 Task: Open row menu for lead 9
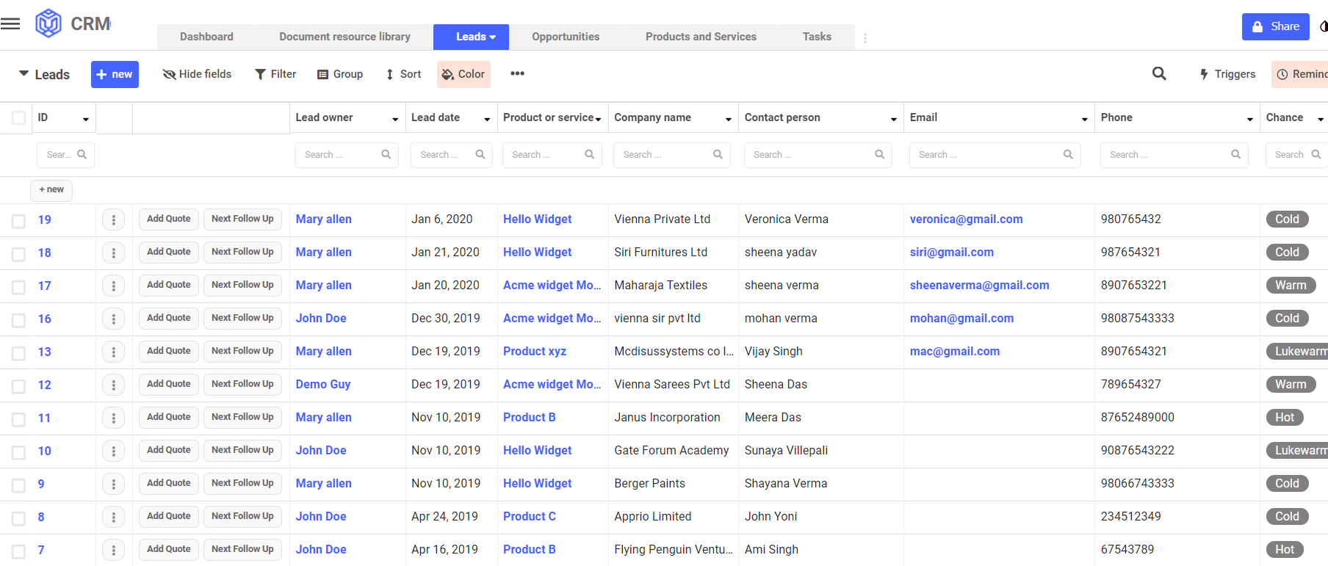113,484
